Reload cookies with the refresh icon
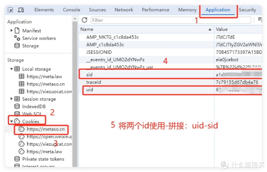The width and height of the screenshot is (267, 172). [84, 20]
